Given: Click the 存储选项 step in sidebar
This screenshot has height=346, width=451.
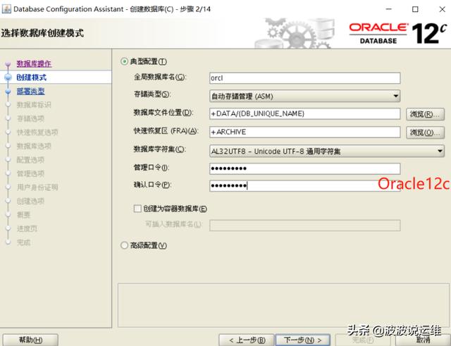Looking at the screenshot, I should click(x=30, y=118).
